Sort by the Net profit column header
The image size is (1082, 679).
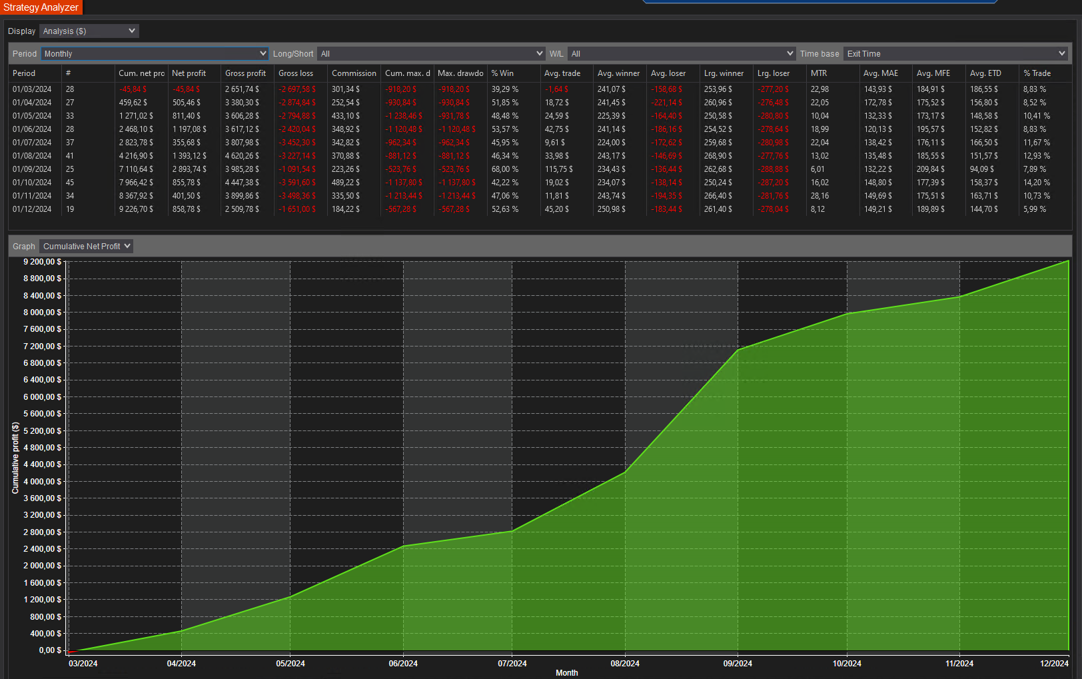coord(195,73)
